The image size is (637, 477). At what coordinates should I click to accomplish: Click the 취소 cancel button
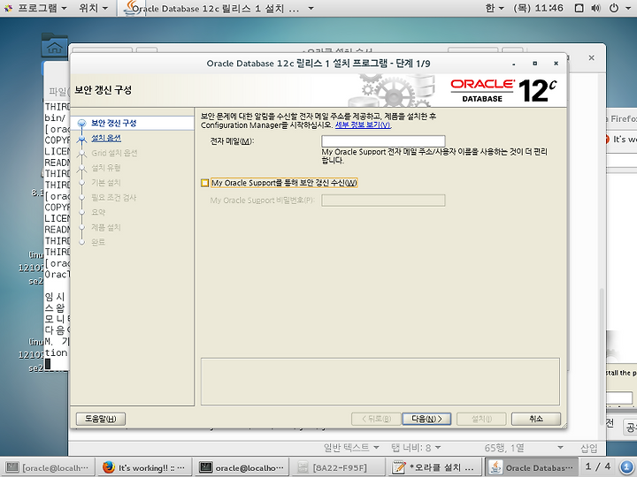point(536,419)
